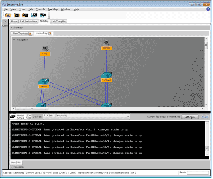Open the Tools menu

(x=22, y=9)
